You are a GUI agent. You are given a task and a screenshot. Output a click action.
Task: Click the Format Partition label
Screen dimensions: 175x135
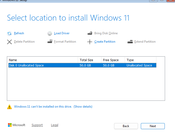(x=65, y=42)
